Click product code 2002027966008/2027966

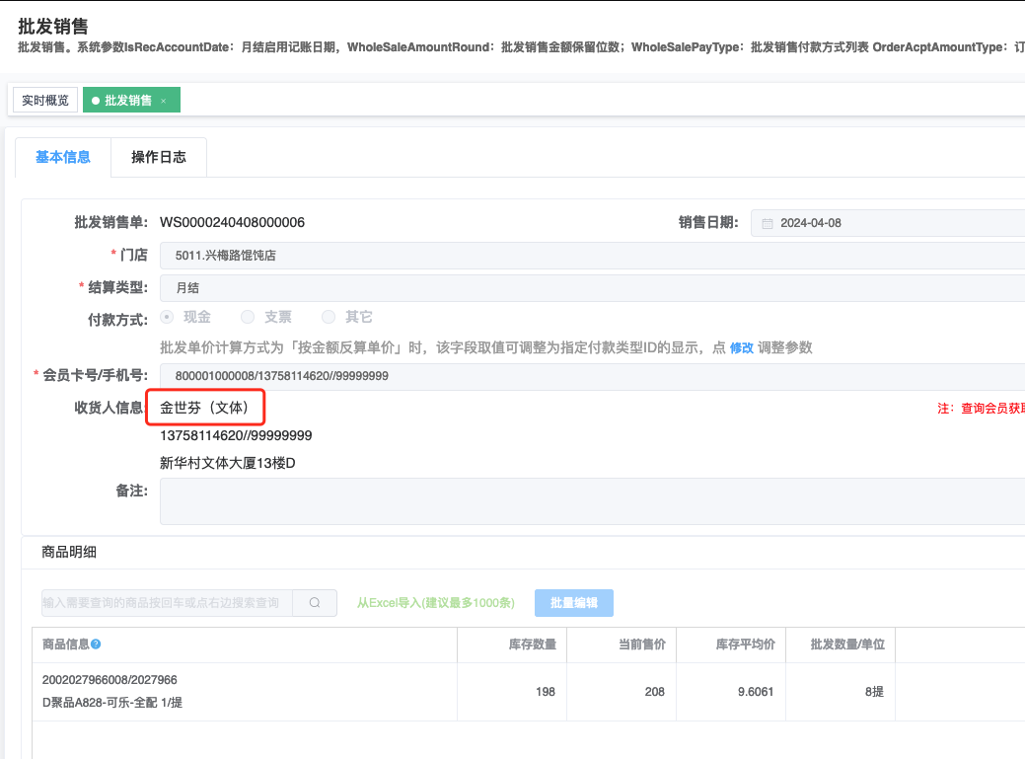(x=110, y=680)
